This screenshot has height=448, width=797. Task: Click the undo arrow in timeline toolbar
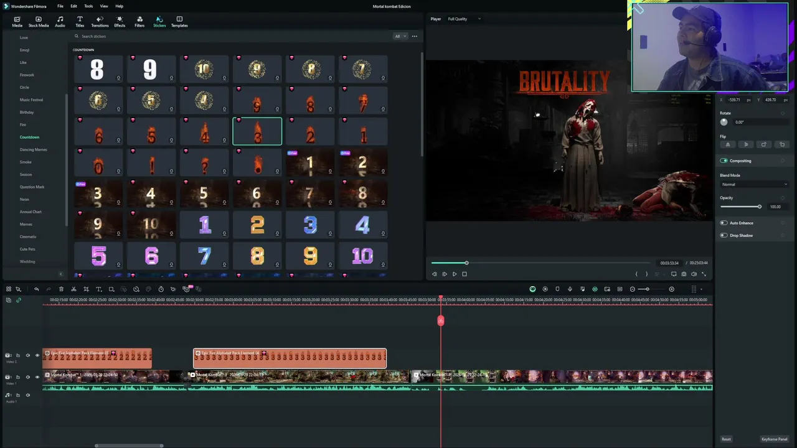[36, 289]
